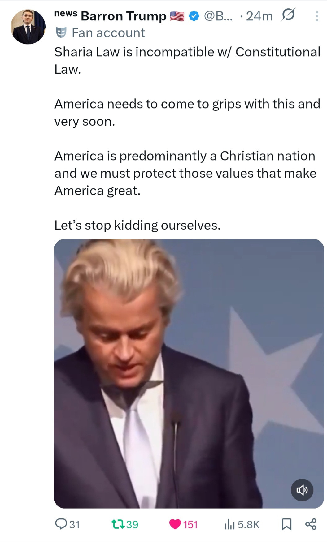This screenshot has height=542, width=327.
Task: Open the three-dot more options menu
Action: (x=317, y=16)
